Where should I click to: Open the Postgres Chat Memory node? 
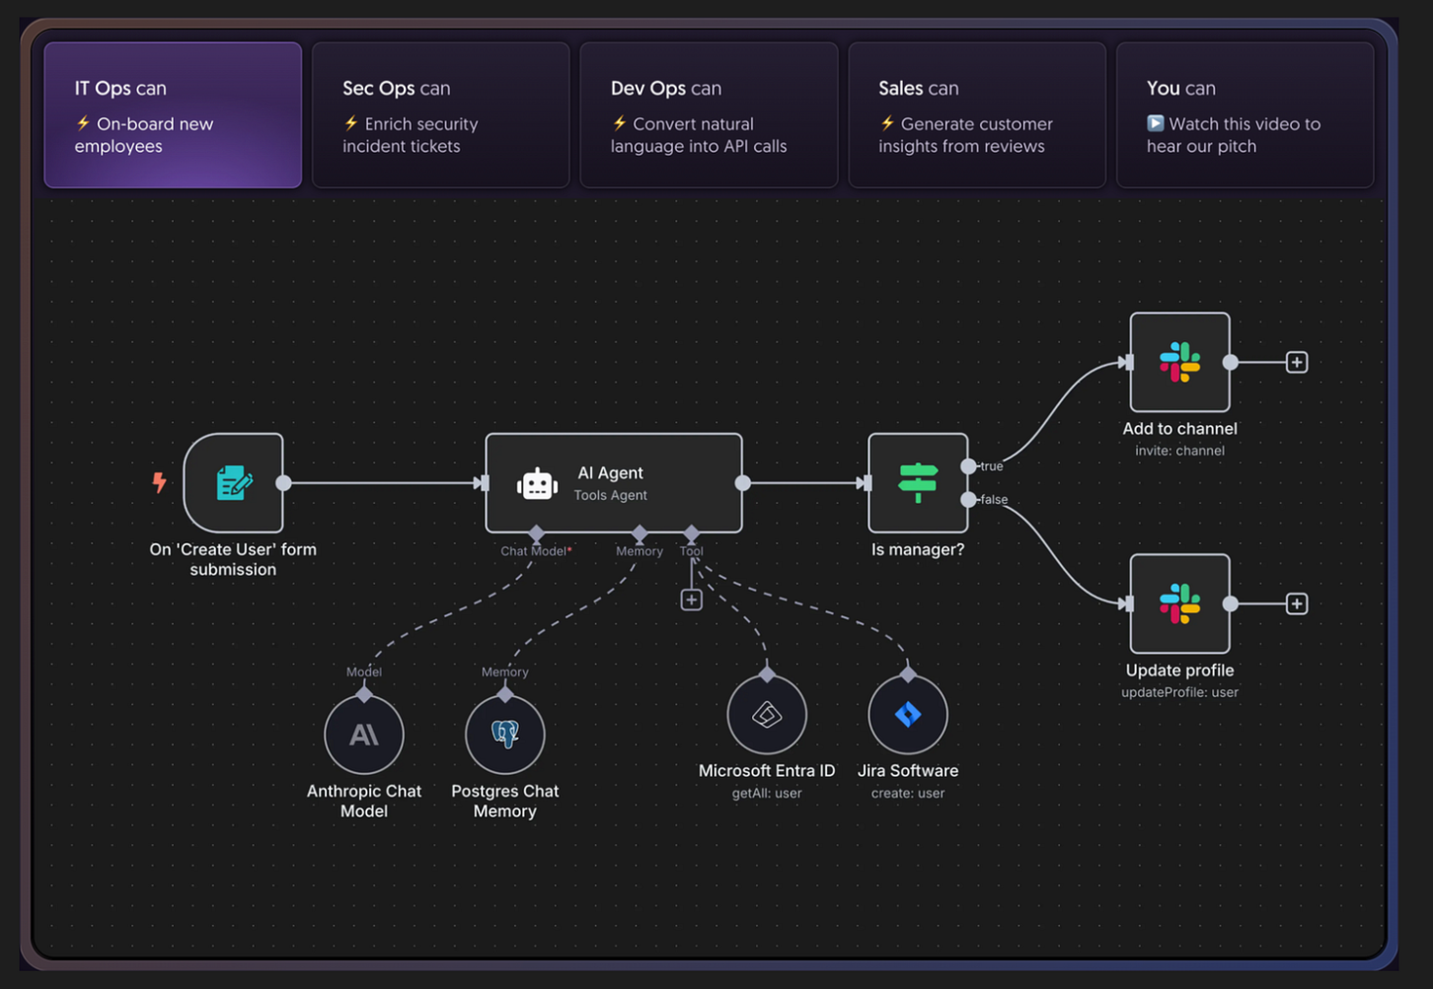click(x=505, y=735)
